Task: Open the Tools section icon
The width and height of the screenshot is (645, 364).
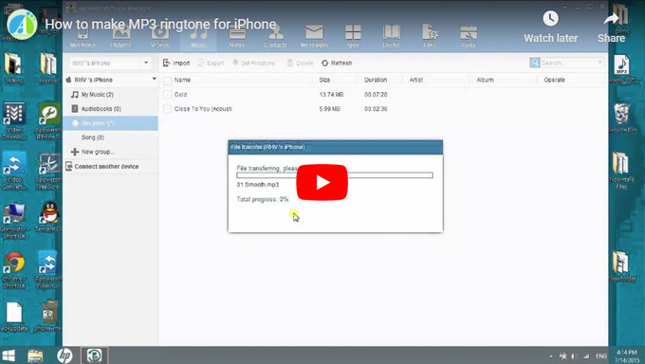Action: coord(469,32)
